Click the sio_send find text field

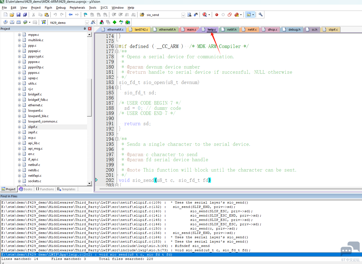coord(164,15)
